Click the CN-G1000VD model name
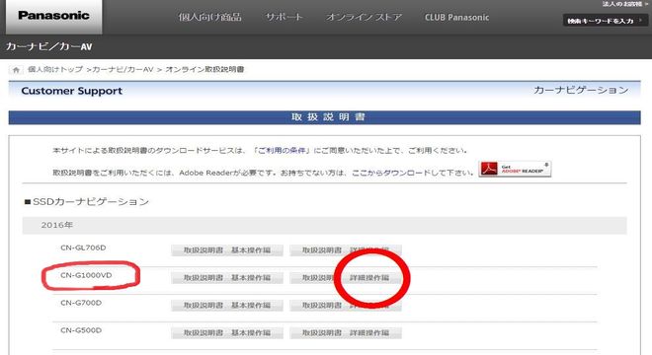 pyautogui.click(x=86, y=275)
